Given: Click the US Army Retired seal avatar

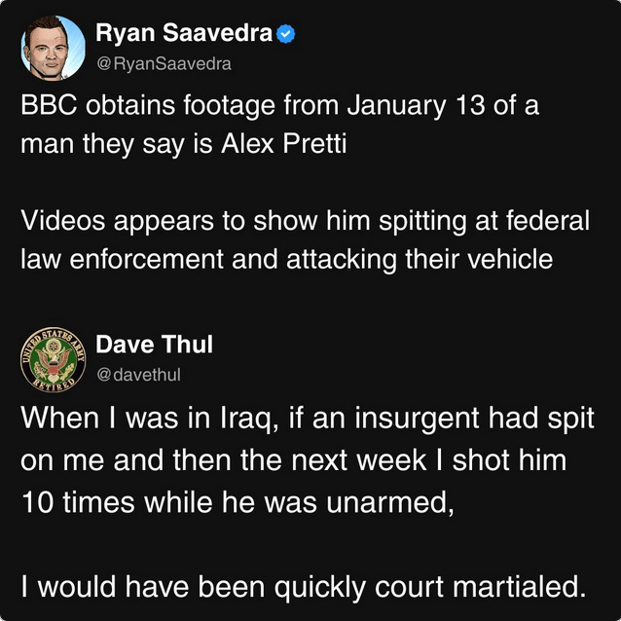Looking at the screenshot, I should [x=53, y=359].
